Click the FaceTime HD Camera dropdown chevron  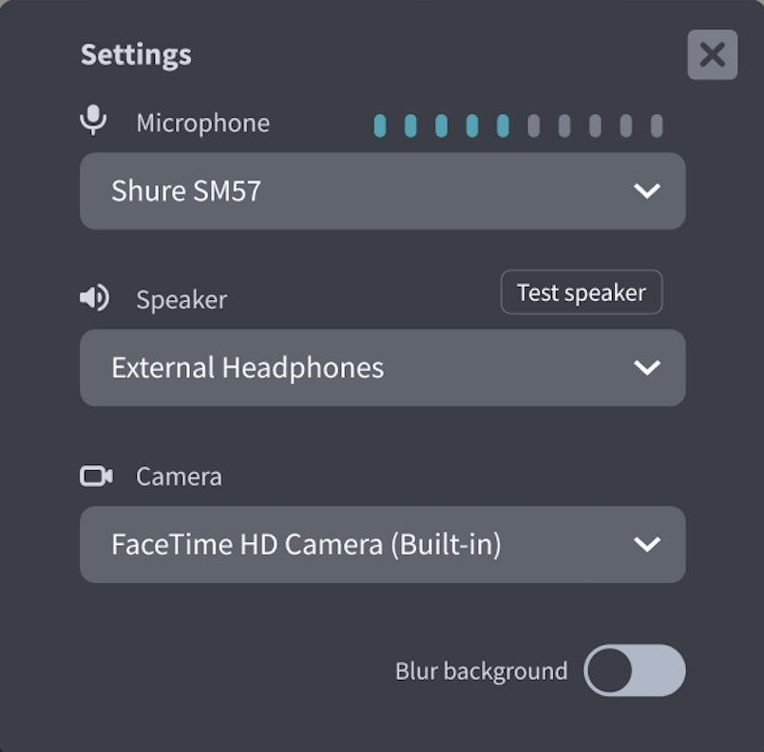click(647, 544)
